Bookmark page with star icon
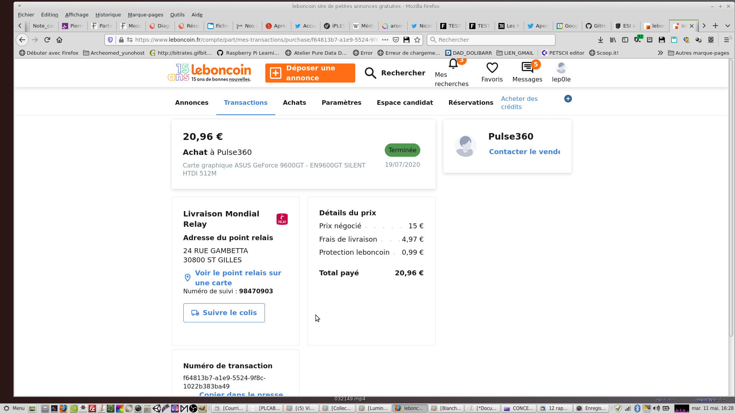Viewport: 735px width, 413px height. point(417,40)
